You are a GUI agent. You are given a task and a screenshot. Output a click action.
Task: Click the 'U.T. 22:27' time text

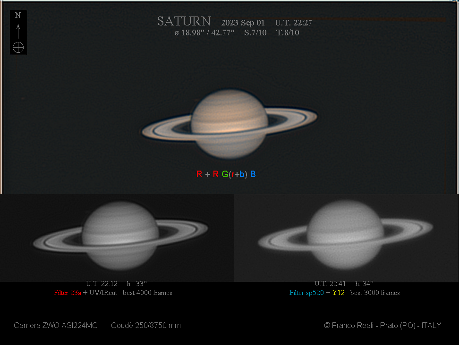[293, 23]
